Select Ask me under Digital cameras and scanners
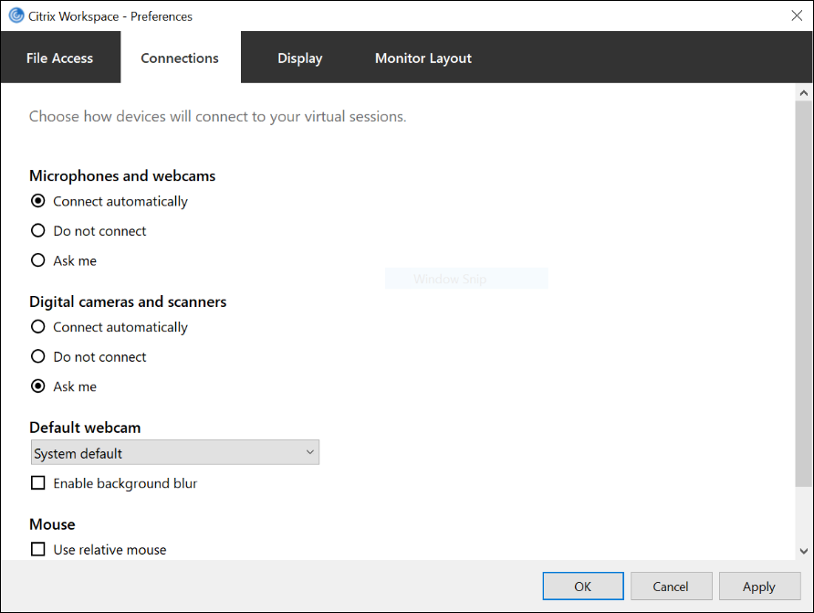814x613 pixels. tap(38, 386)
